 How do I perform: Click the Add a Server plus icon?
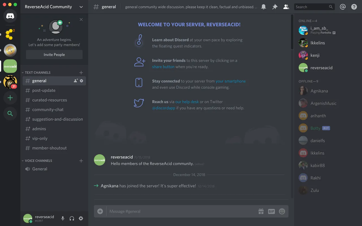click(10, 98)
